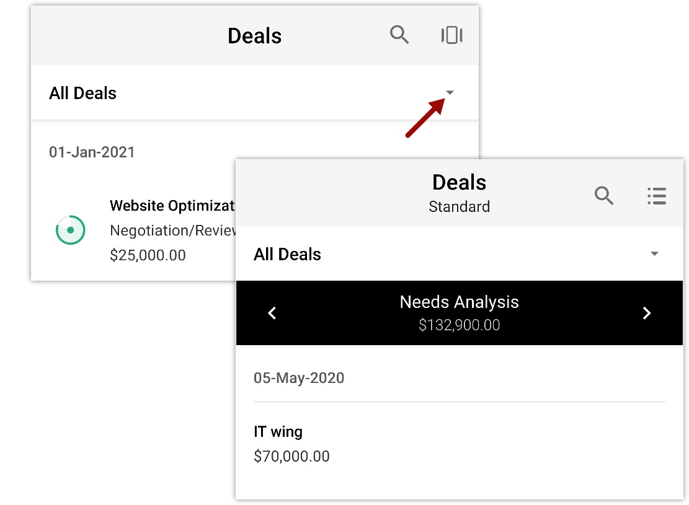Click the All Deals label above the 01-Jan-2021 date
The height and width of the screenshot is (505, 689).
pos(83,94)
